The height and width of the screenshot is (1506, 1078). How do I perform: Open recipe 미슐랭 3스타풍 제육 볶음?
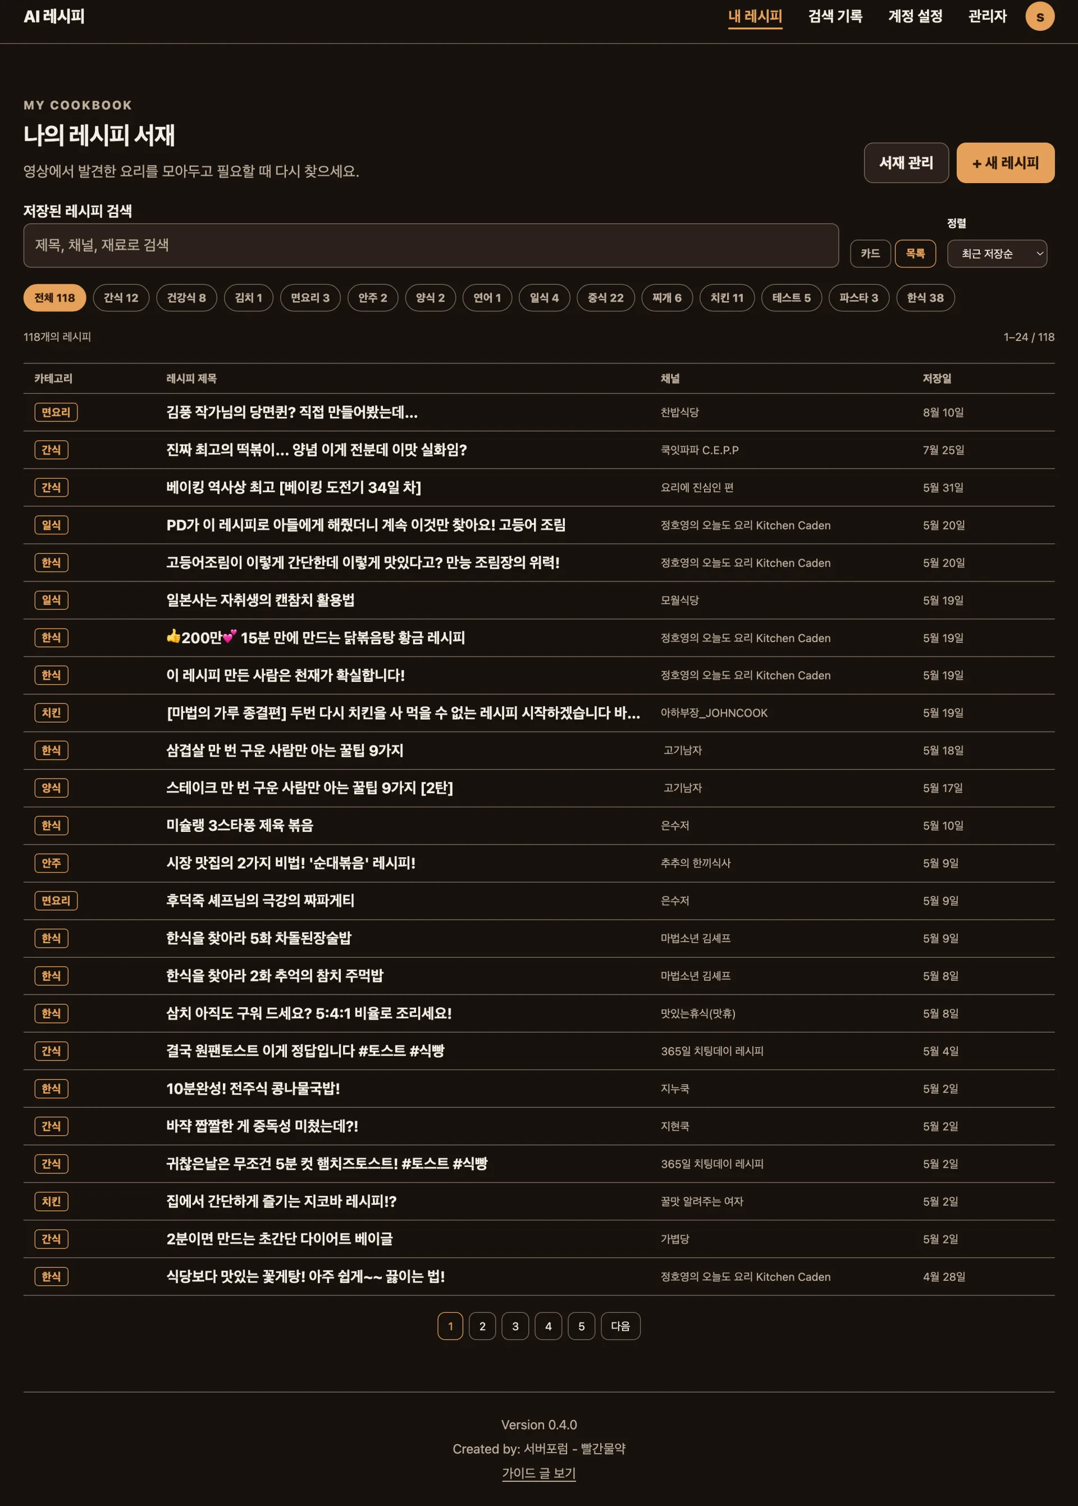[x=240, y=825]
